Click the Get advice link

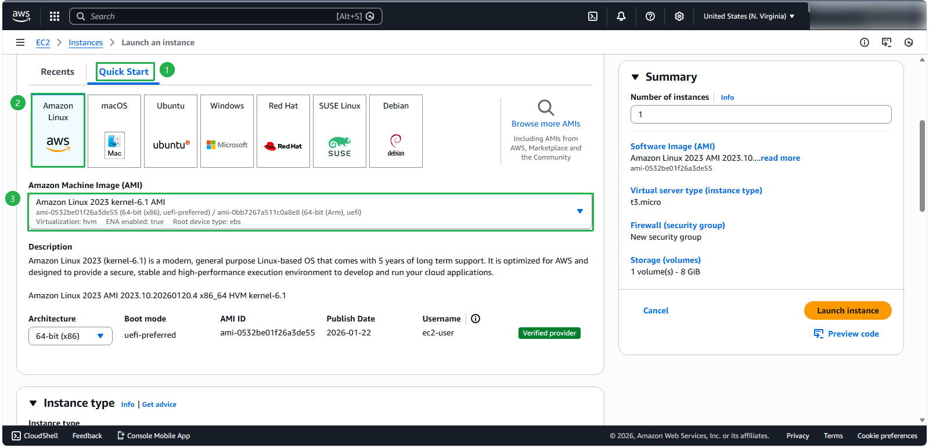point(159,404)
